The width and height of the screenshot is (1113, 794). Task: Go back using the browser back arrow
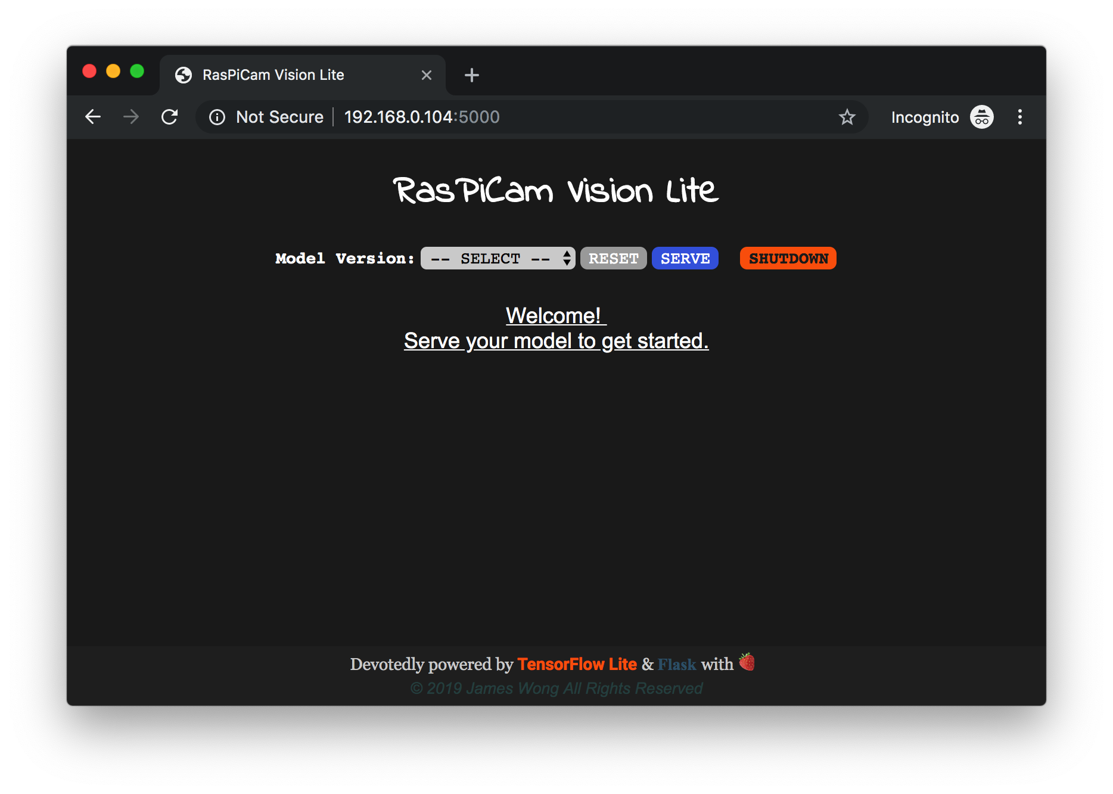[x=93, y=117]
